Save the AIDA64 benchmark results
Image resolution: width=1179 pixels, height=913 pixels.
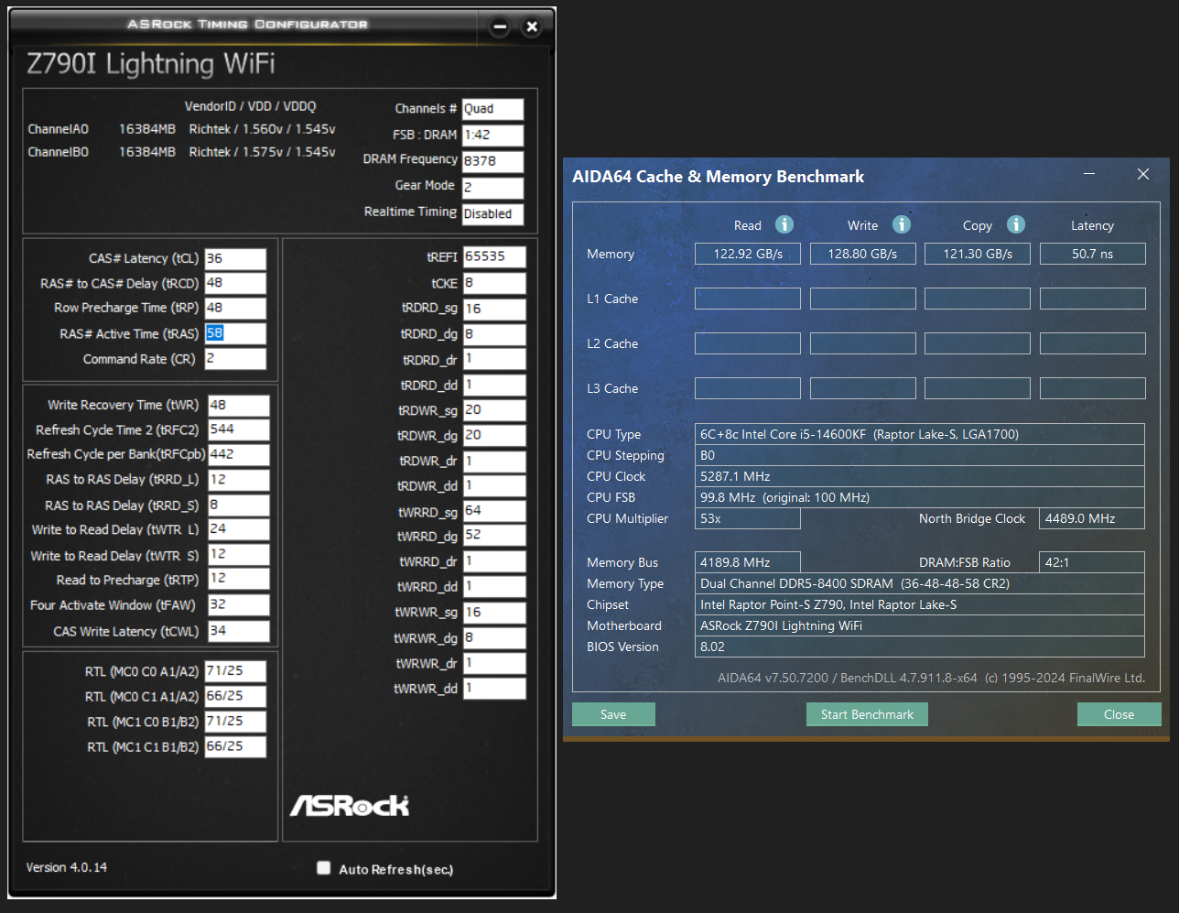613,714
